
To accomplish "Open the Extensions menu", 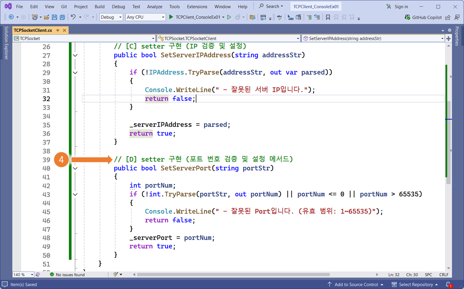I will pyautogui.click(x=197, y=7).
